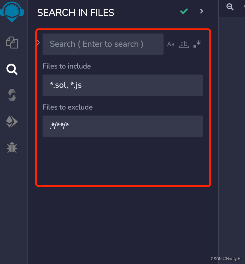Open the File Explorer panel icon
Screen dimensions: 245x264
(12, 43)
